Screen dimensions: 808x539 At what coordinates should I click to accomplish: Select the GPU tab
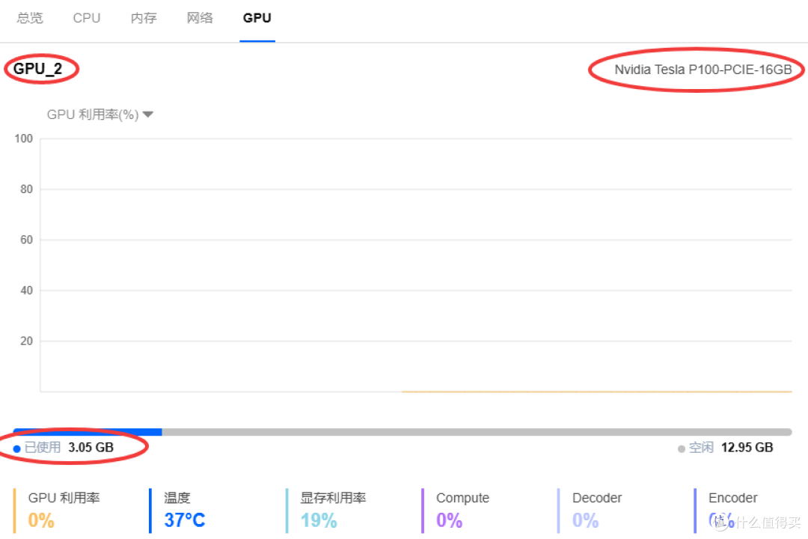[x=257, y=18]
